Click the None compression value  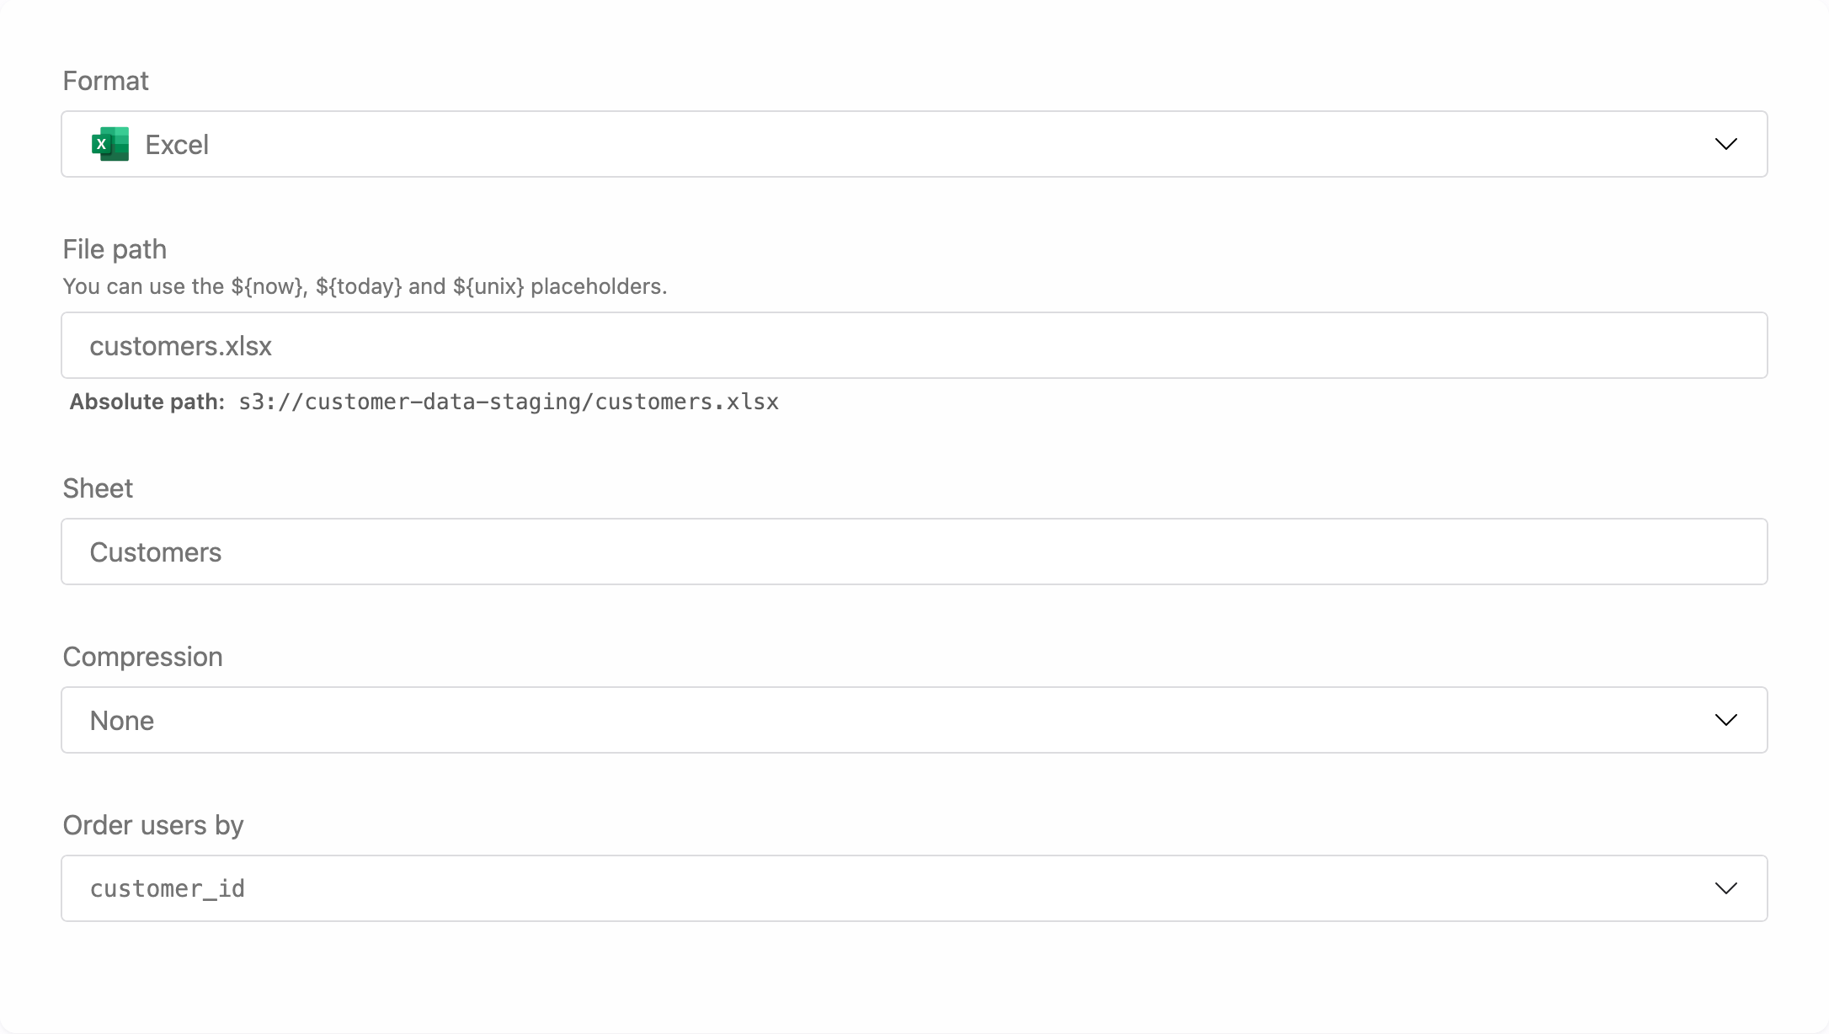(122, 720)
